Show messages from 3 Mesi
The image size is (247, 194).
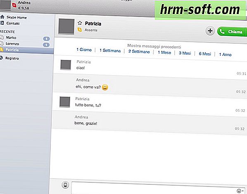coord(185,53)
